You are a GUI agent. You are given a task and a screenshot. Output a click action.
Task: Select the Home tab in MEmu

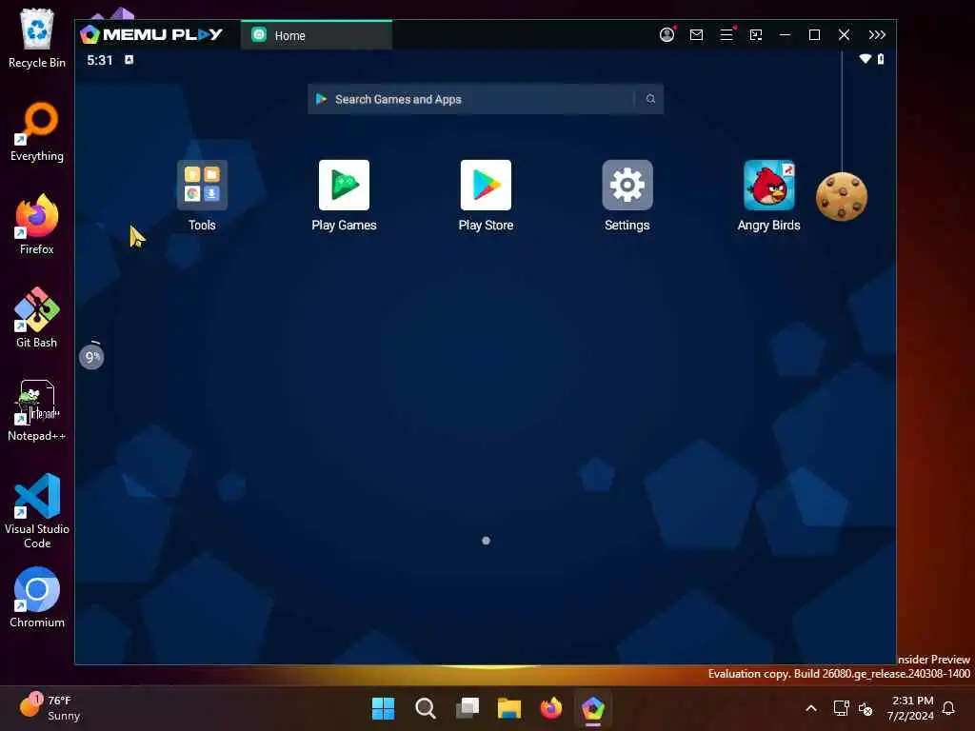[316, 35]
